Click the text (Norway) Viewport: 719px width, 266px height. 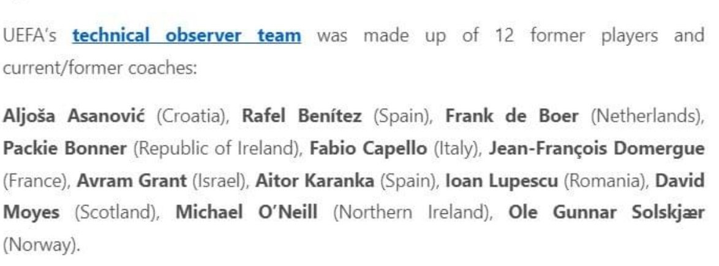pyautogui.click(x=41, y=246)
